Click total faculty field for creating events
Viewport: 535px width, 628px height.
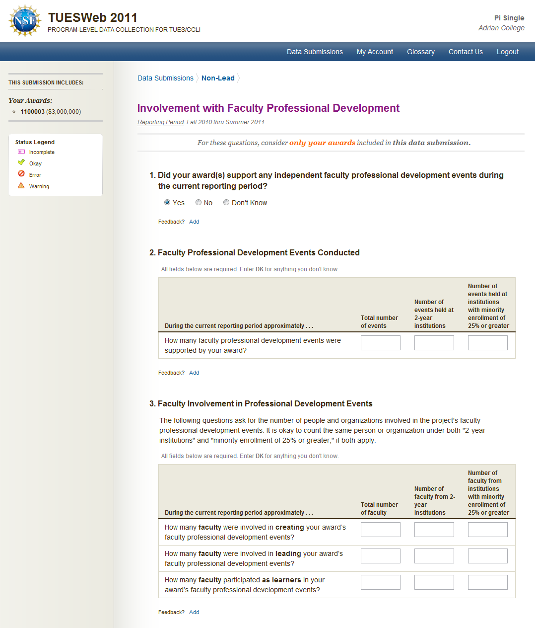click(x=380, y=530)
